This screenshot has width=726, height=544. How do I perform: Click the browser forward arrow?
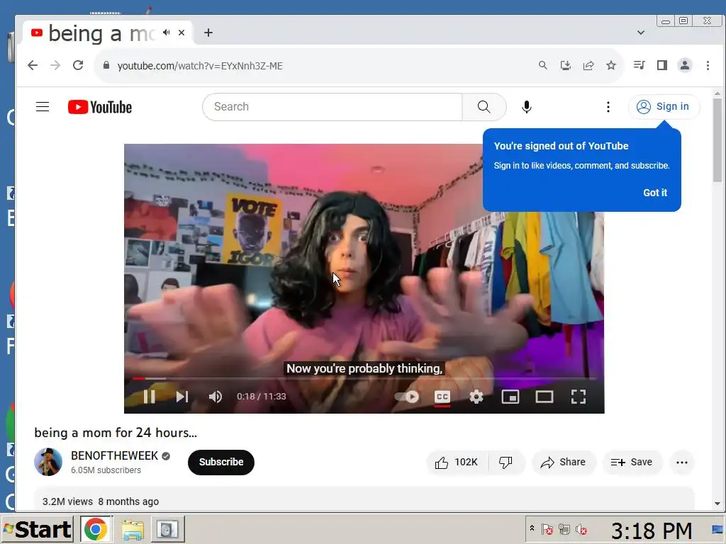point(55,65)
